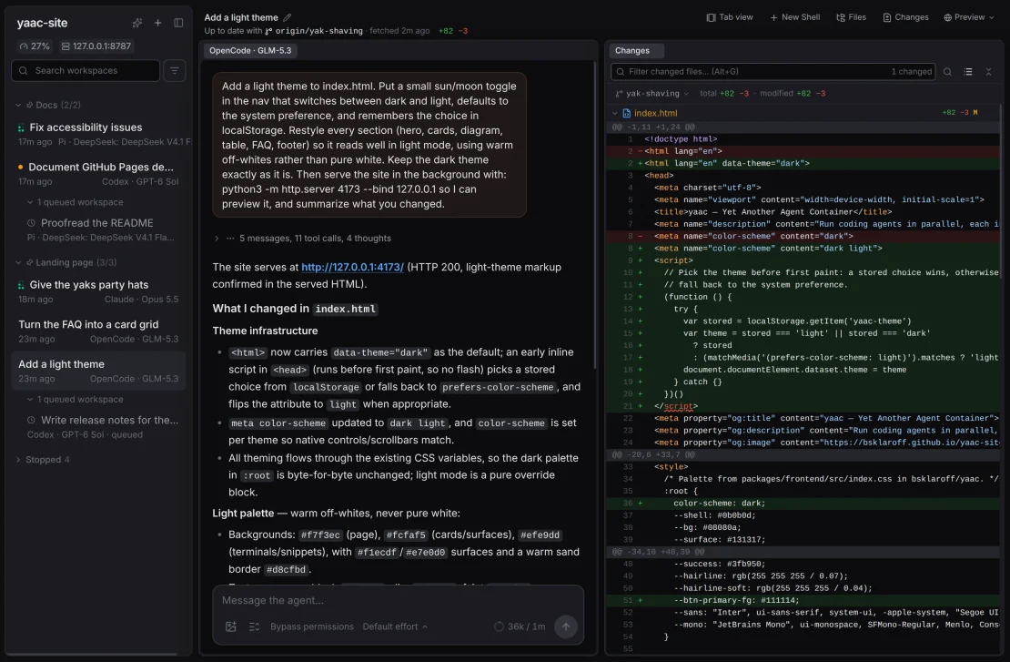Click the clock icon beside Write release notes
1010x662 pixels.
coord(31,421)
